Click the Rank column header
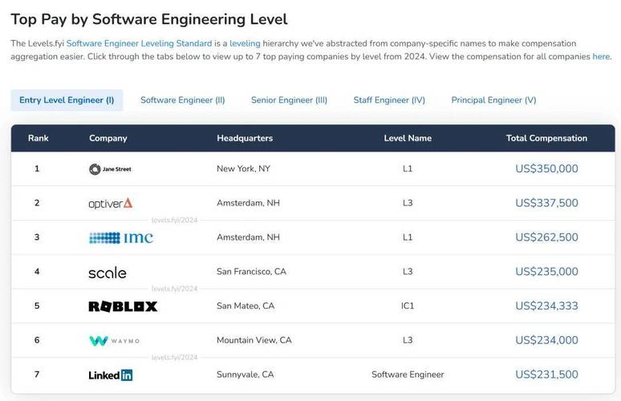The height and width of the screenshot is (401, 621). click(x=38, y=138)
